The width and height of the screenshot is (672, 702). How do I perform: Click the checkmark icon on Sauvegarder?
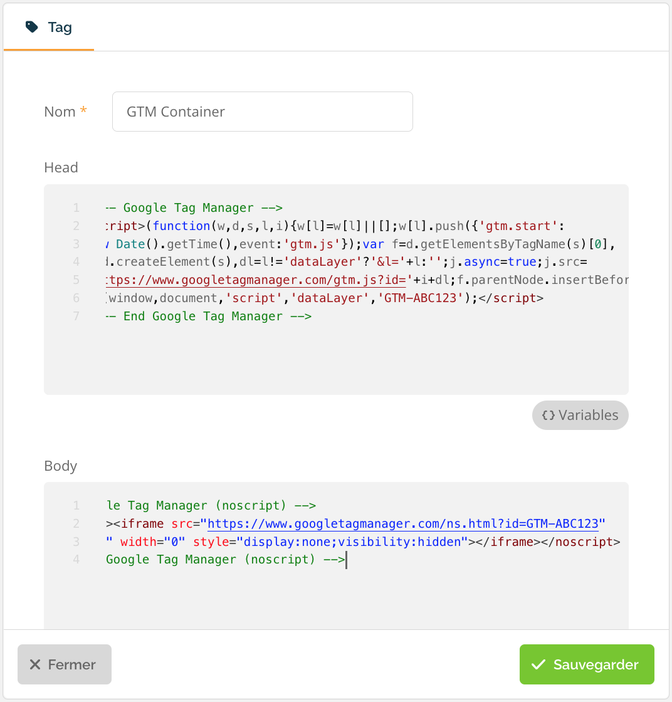(x=538, y=664)
